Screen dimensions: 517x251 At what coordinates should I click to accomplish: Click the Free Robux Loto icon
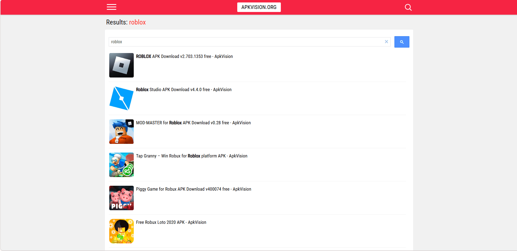tap(121, 231)
